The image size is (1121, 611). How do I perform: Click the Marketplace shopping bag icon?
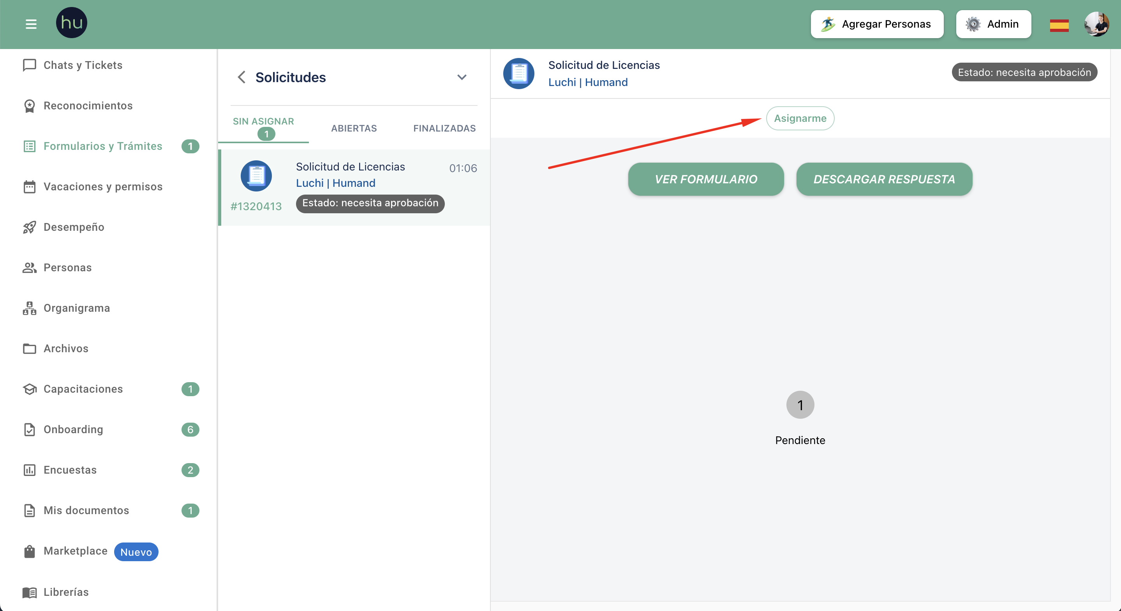[29, 551]
